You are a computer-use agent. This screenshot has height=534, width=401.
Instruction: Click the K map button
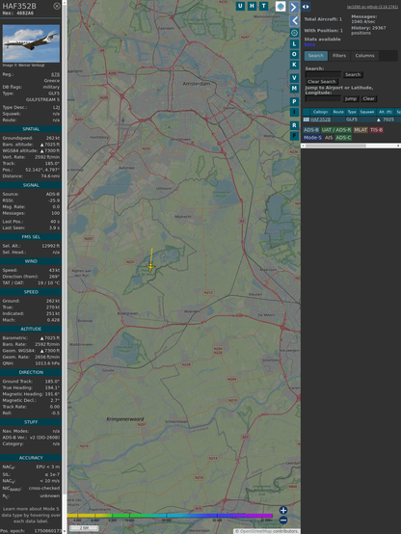pyautogui.click(x=294, y=65)
